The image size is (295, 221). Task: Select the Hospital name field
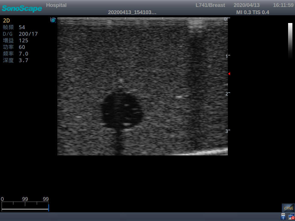56,5
